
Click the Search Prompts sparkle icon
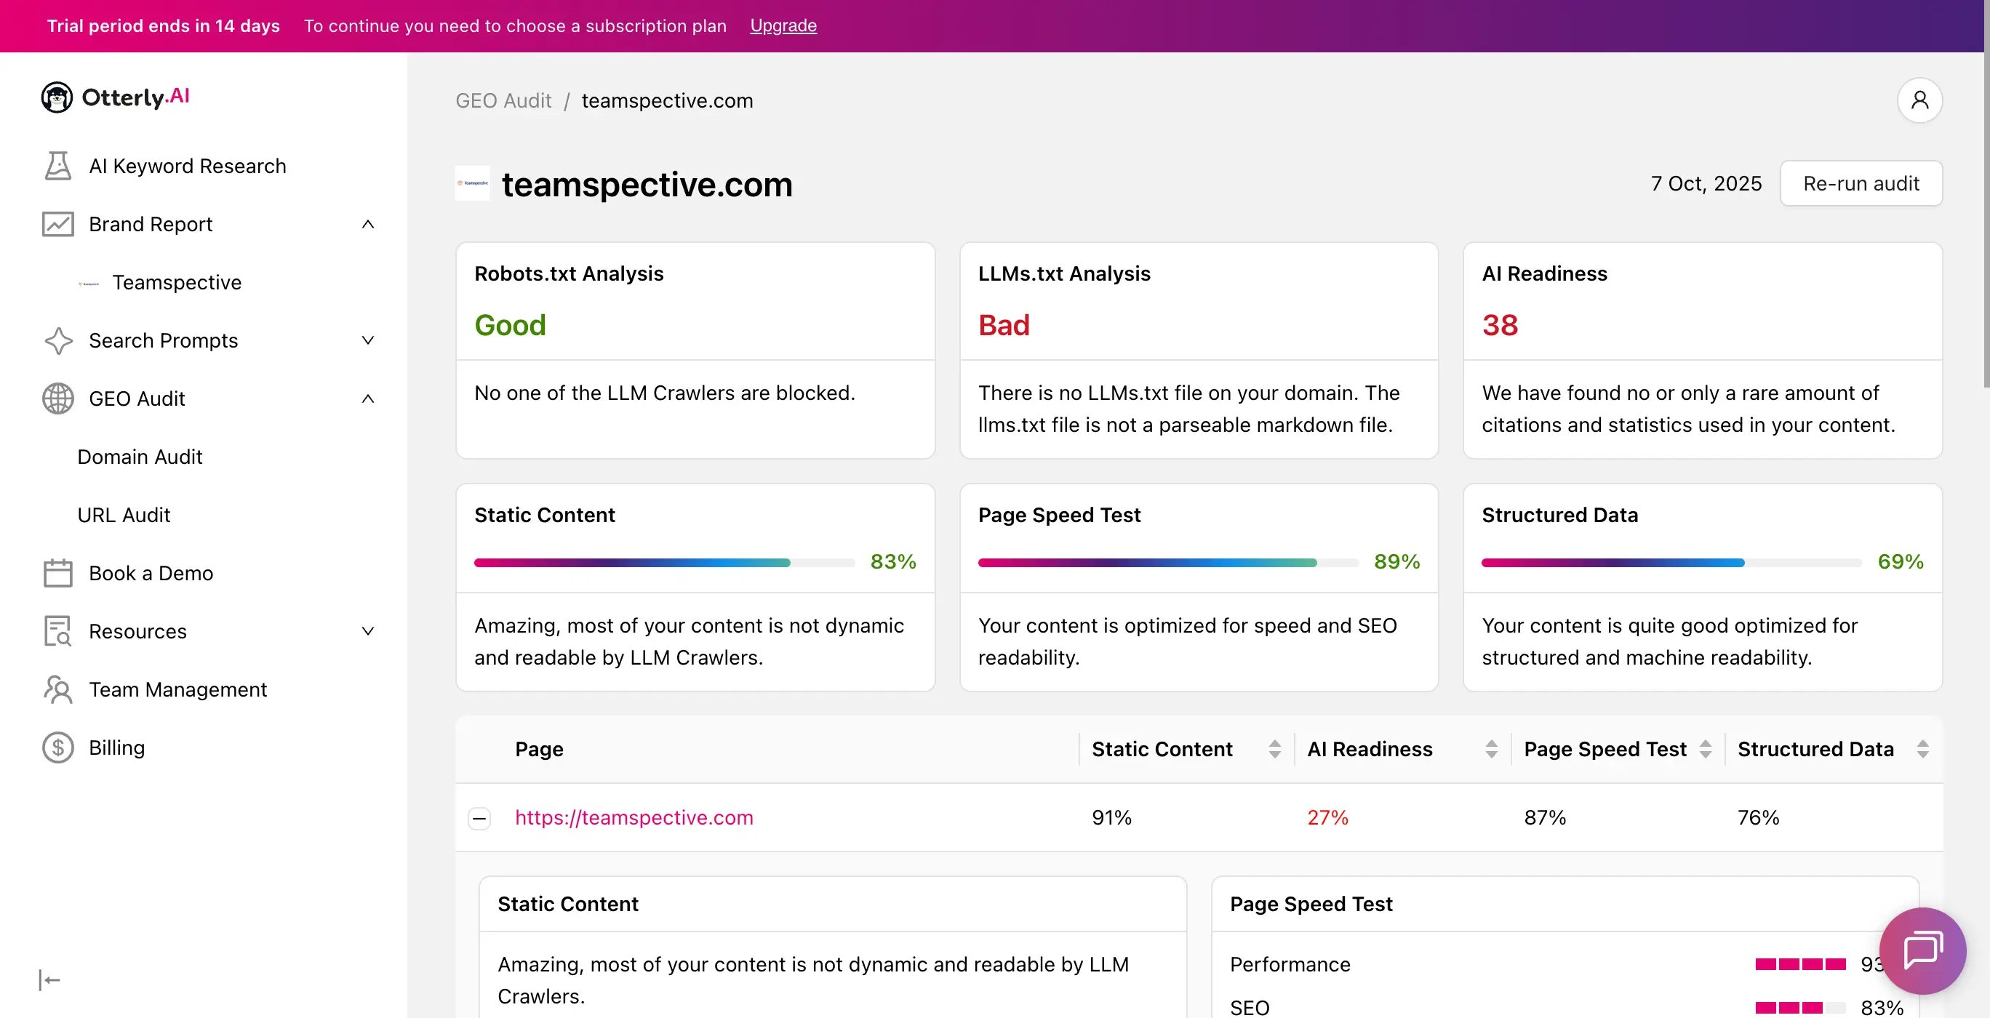[x=58, y=340]
